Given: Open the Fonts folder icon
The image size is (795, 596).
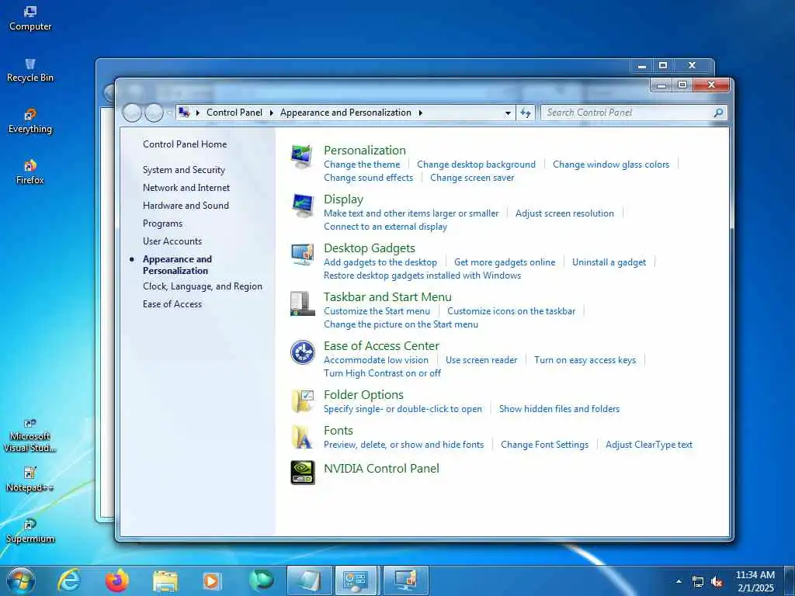Looking at the screenshot, I should coord(302,436).
